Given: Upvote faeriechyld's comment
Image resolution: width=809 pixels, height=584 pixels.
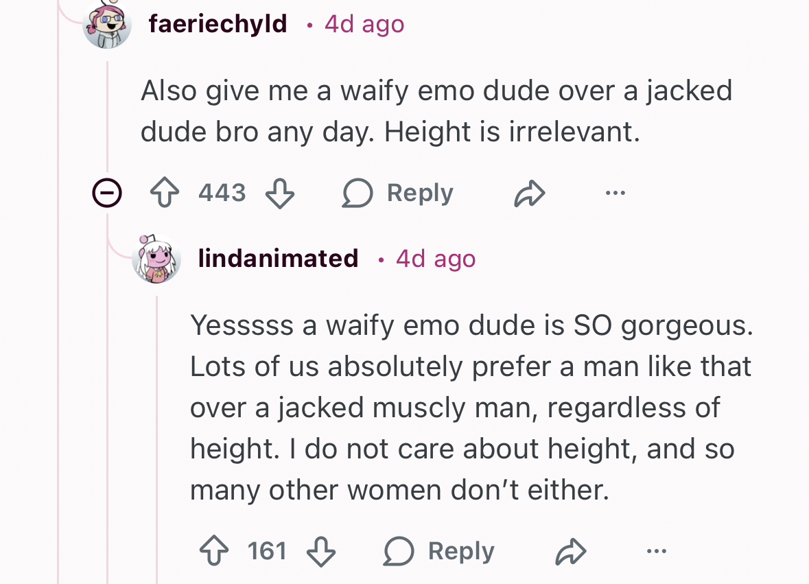Looking at the screenshot, I should [165, 194].
